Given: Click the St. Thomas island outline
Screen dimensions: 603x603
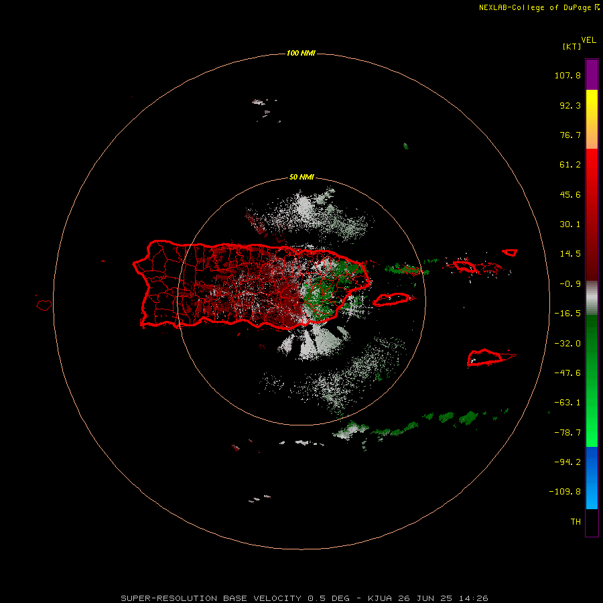Looking at the screenshot, I should [x=464, y=266].
